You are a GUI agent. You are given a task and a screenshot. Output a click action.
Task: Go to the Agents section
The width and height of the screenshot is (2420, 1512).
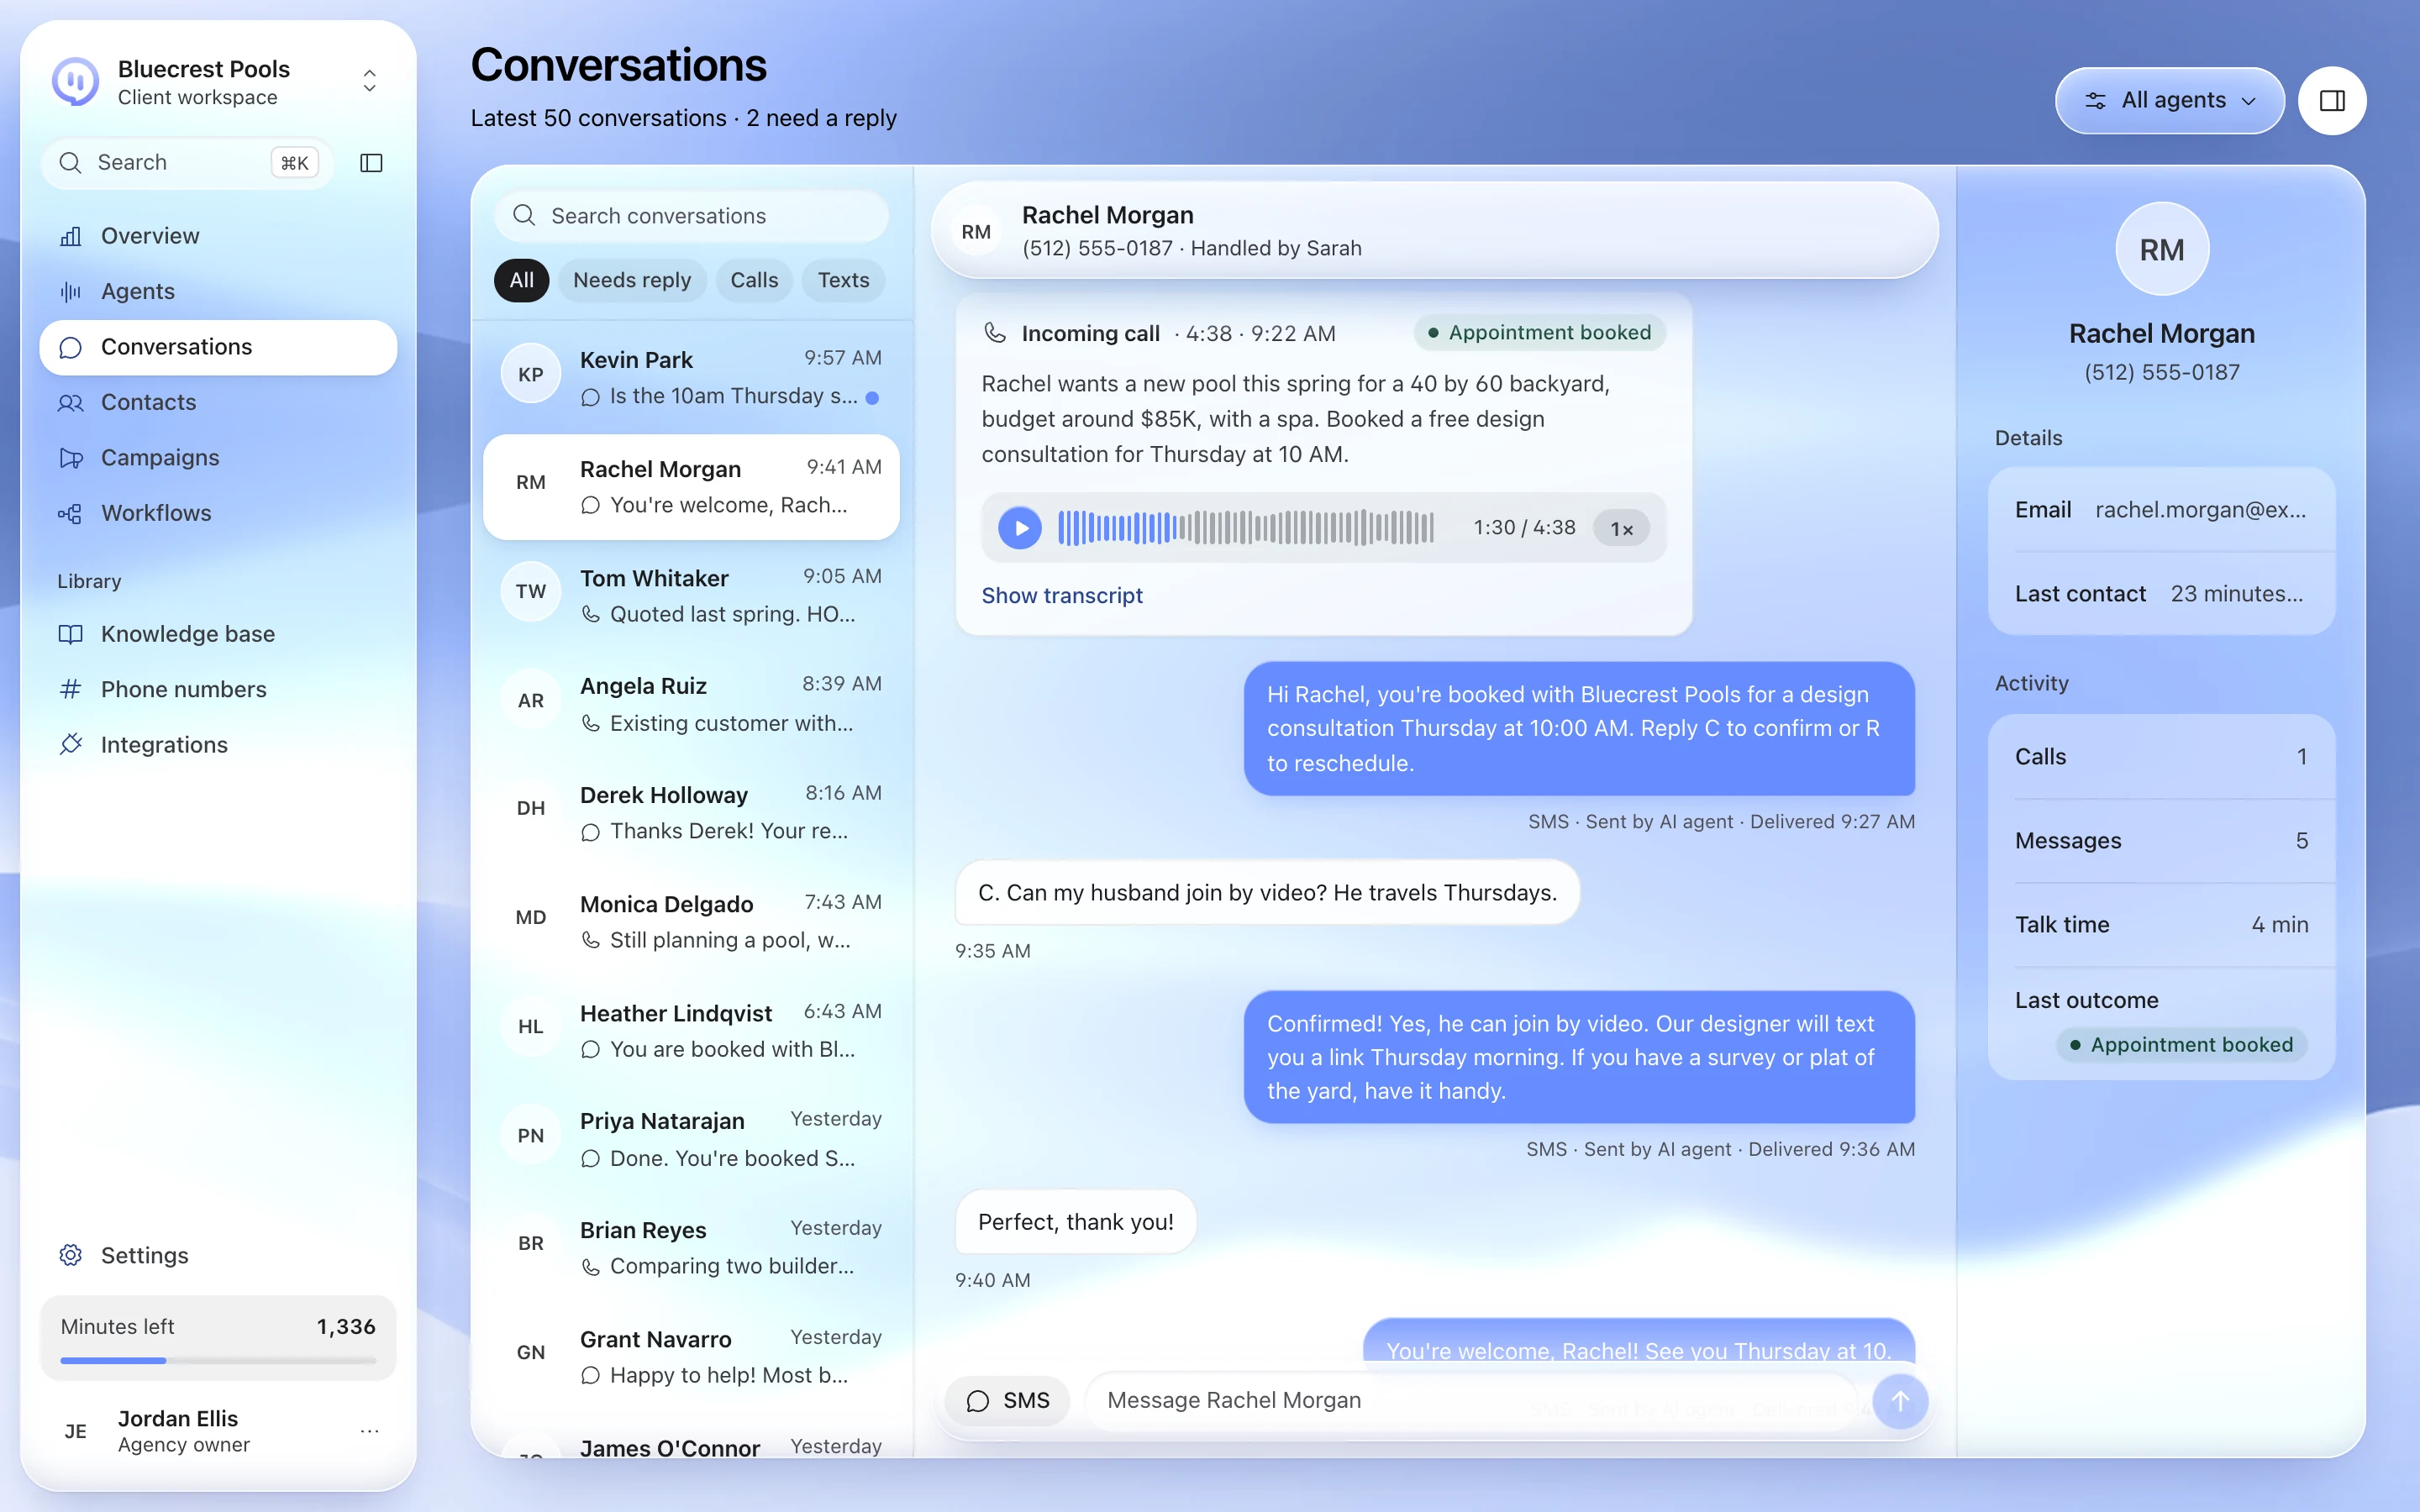[218, 291]
